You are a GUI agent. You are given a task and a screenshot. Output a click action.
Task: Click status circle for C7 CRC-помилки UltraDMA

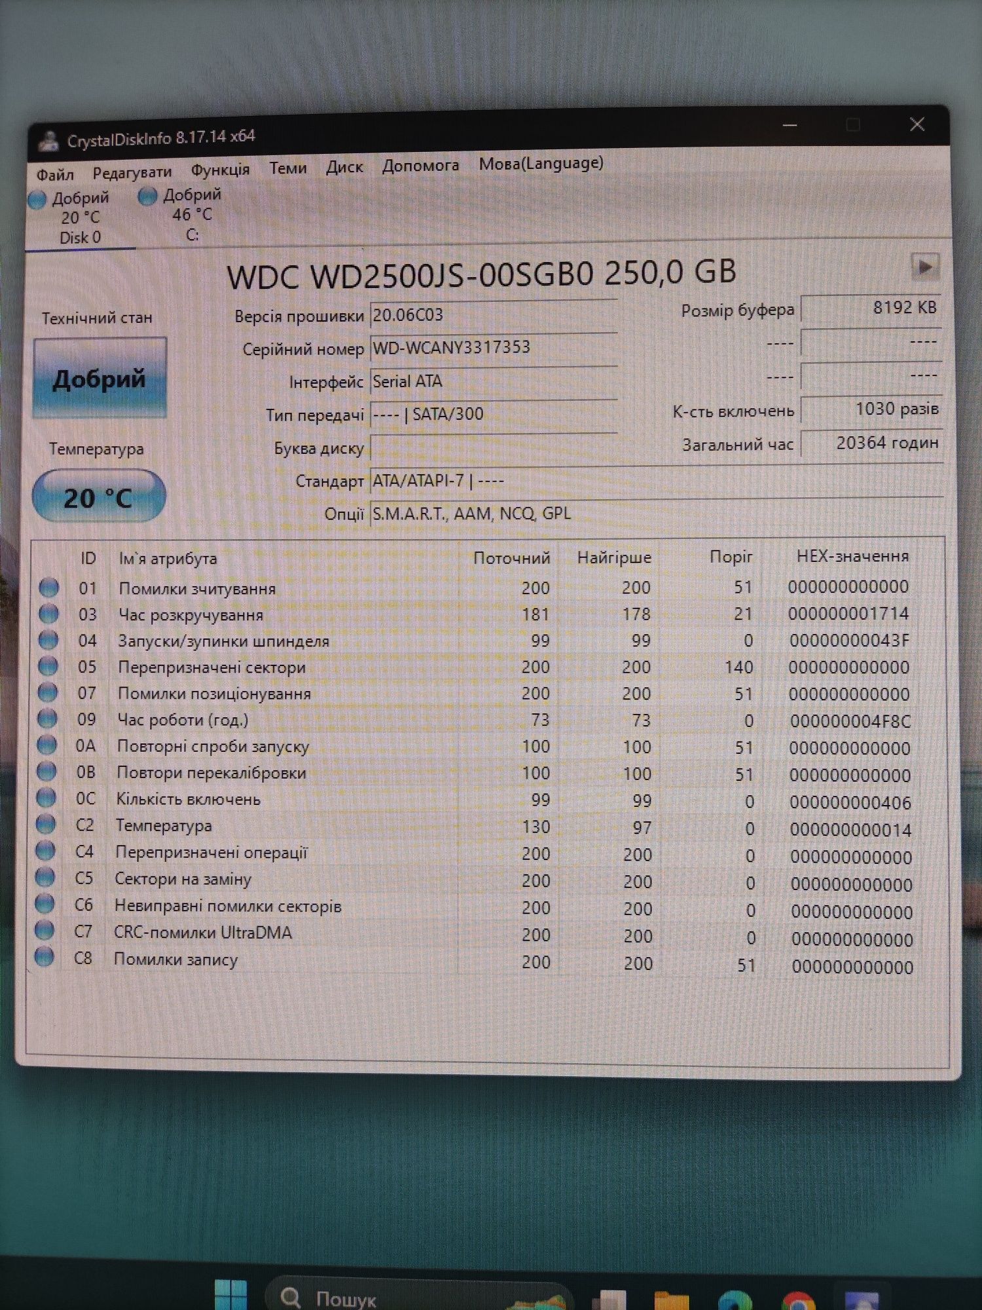tap(45, 930)
